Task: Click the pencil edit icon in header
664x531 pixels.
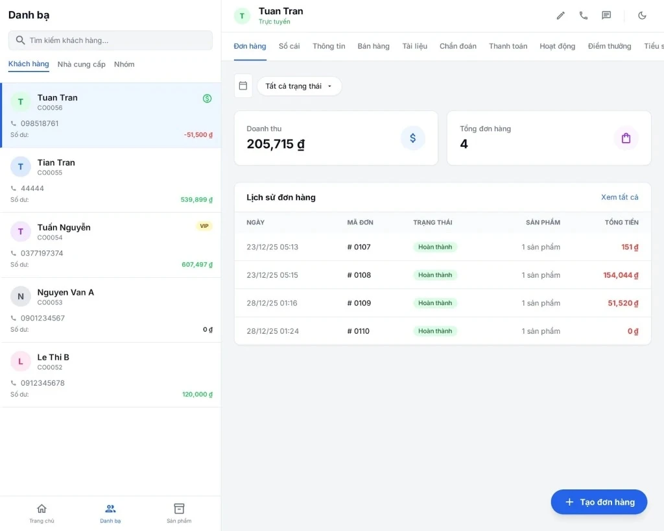Action: (561, 16)
